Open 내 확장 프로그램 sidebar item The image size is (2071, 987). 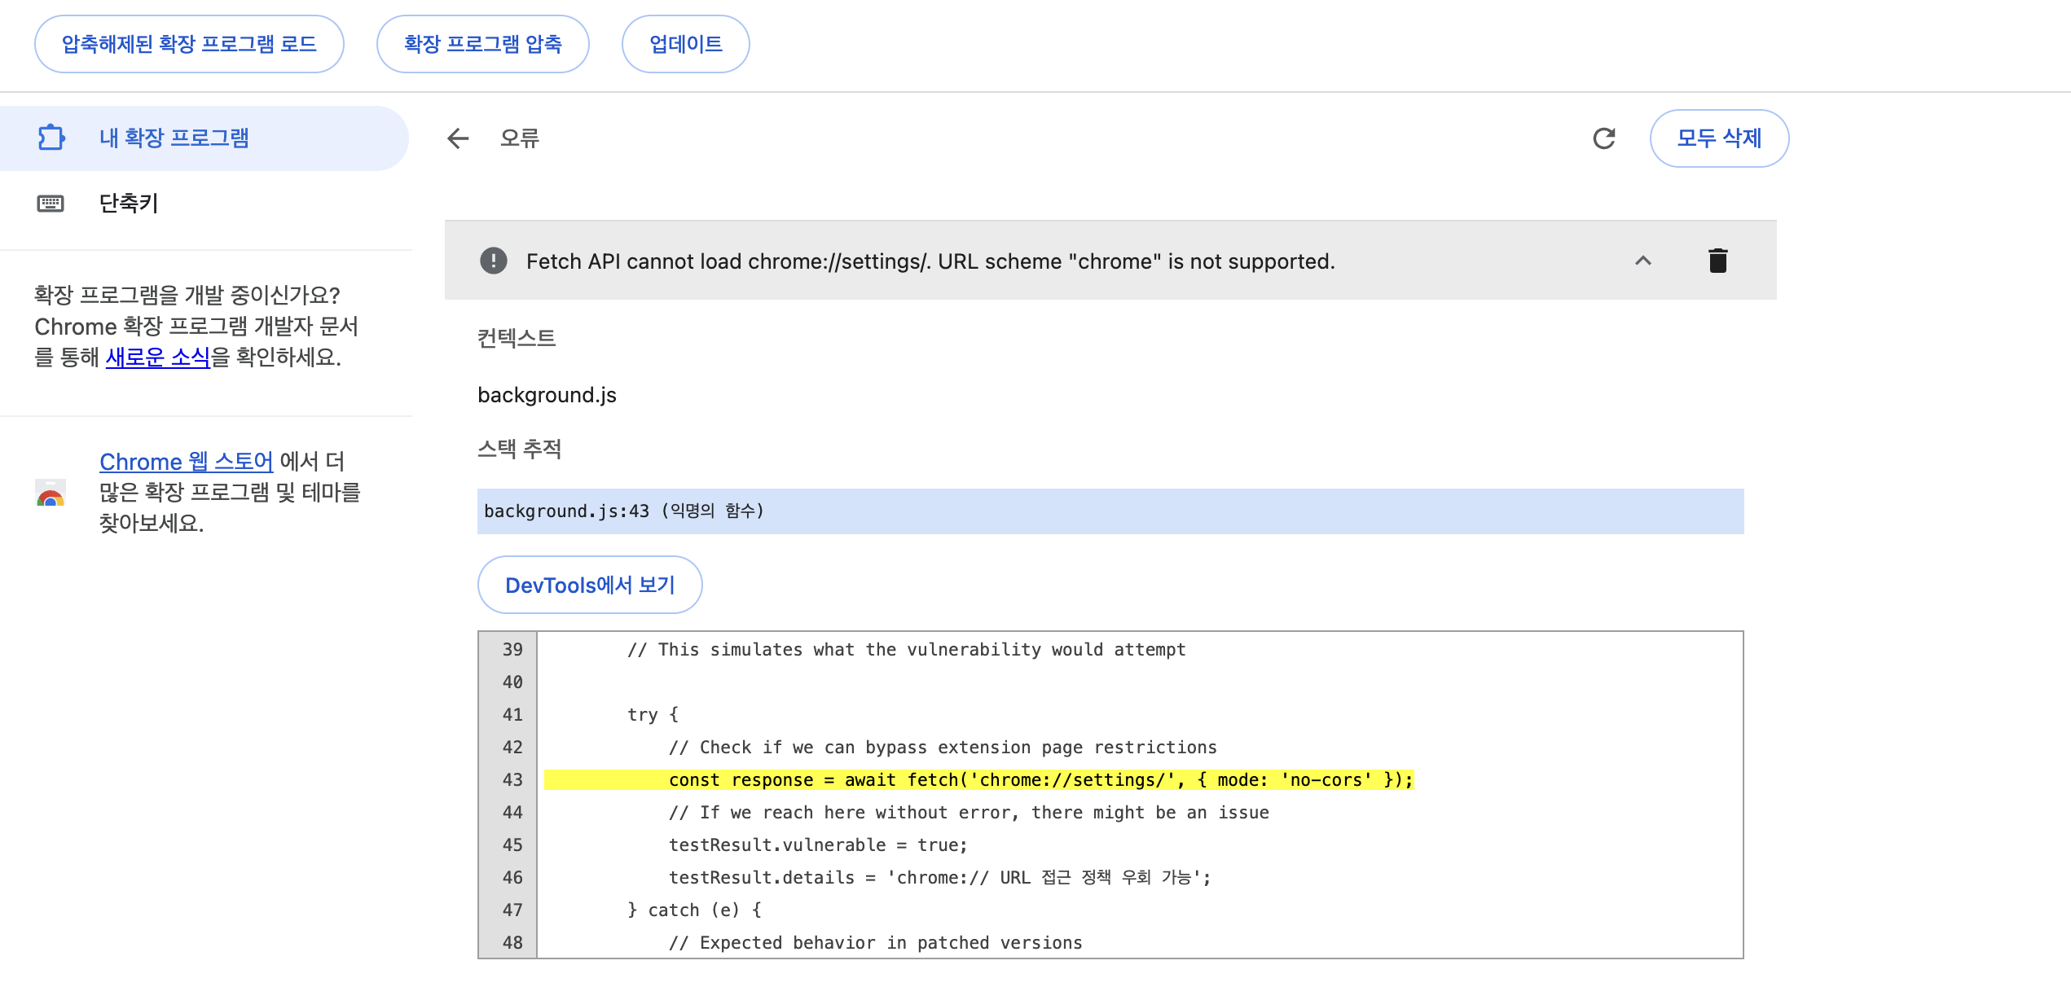tap(174, 138)
